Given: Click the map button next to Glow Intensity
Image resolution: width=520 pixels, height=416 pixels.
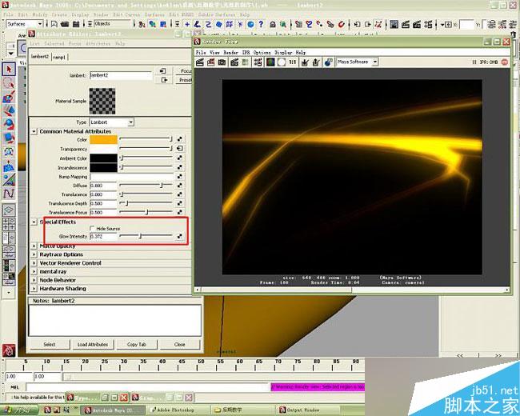Looking at the screenshot, I should coord(181,237).
